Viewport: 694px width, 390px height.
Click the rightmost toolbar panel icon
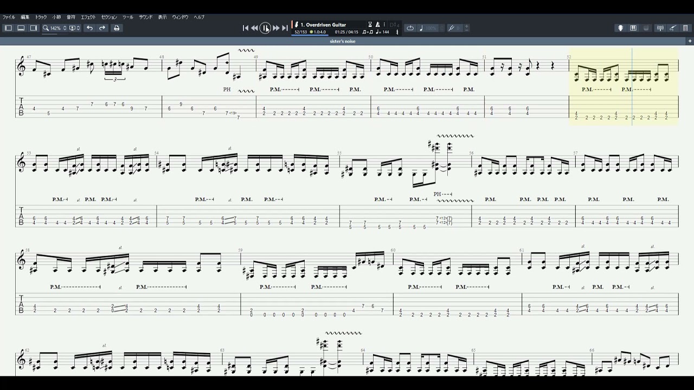tap(686, 28)
